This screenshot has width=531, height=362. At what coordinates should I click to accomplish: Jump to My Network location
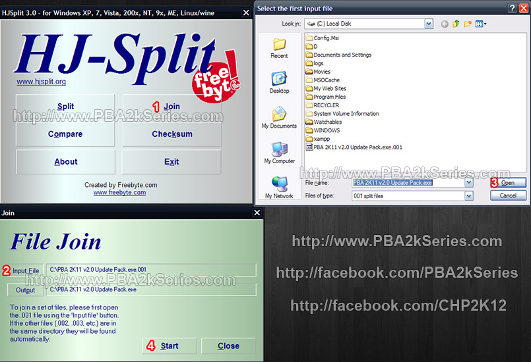[x=279, y=188]
